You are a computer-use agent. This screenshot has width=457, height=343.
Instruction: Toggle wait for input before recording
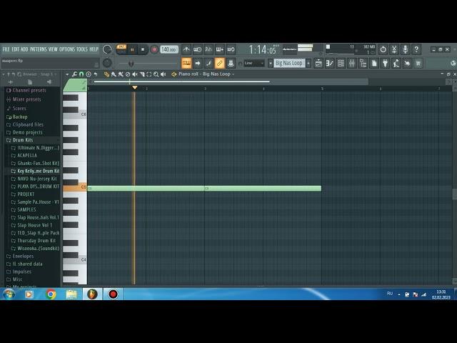(197, 49)
